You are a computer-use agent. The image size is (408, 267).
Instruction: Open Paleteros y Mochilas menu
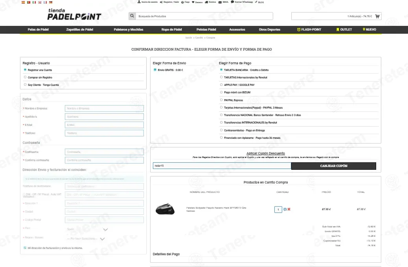pos(129,29)
